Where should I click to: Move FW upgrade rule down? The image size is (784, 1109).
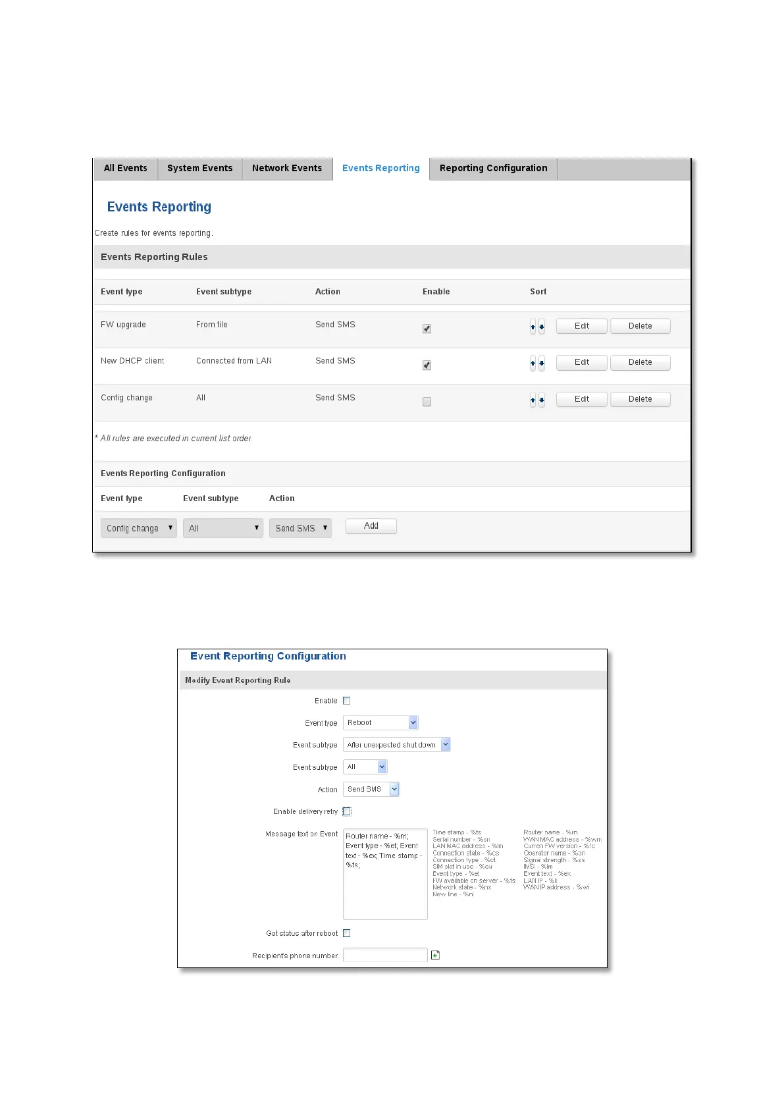542,327
